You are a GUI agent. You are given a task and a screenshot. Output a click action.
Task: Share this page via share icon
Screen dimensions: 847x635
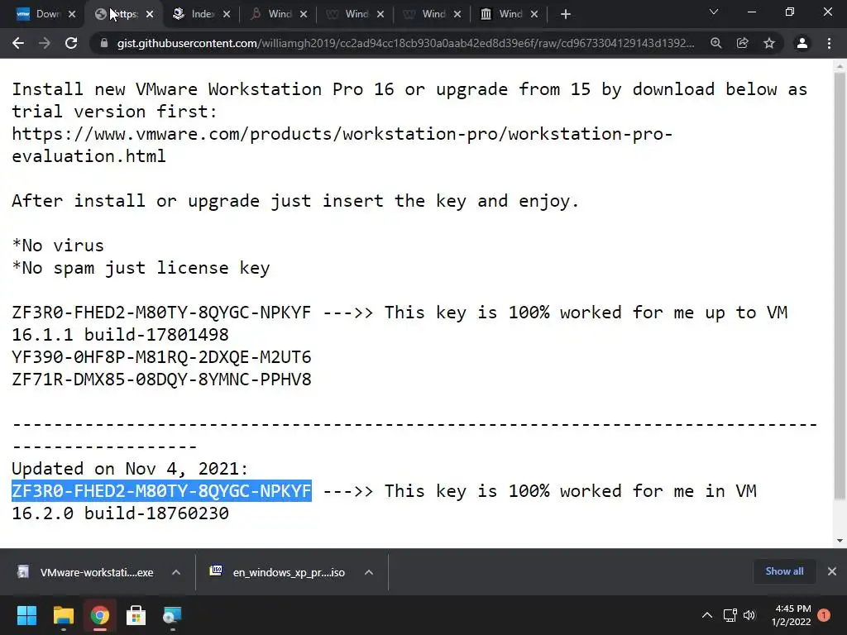point(743,43)
